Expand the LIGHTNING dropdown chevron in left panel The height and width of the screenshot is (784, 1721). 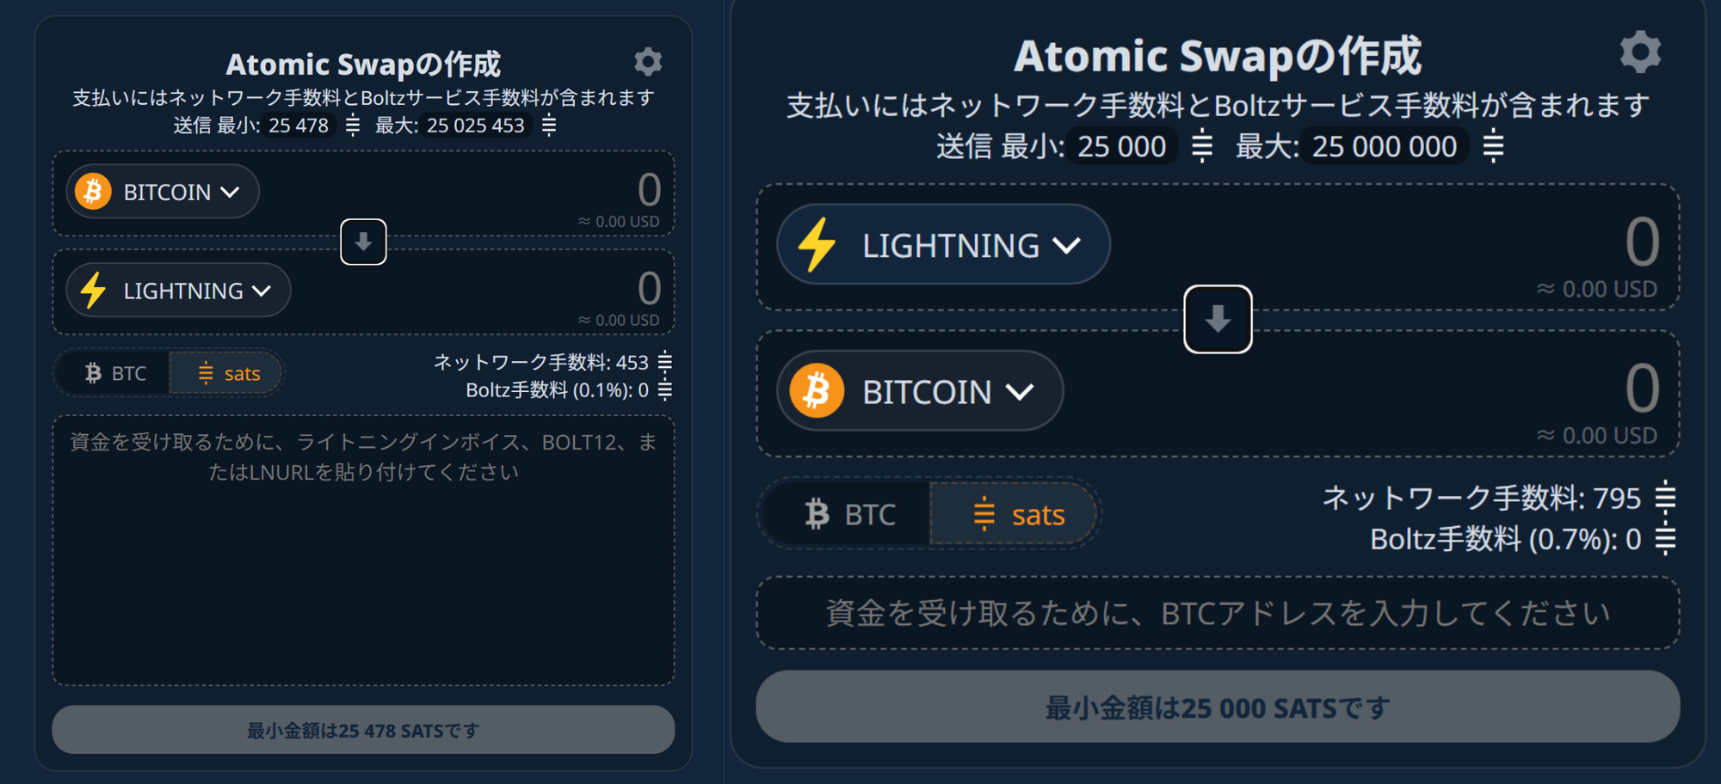pyautogui.click(x=262, y=291)
